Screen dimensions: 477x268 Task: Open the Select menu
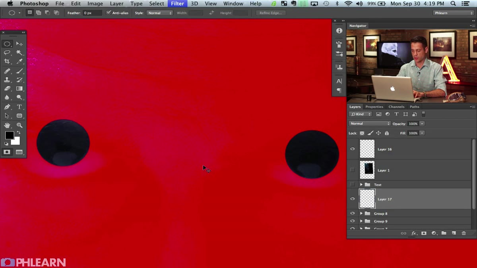(157, 4)
